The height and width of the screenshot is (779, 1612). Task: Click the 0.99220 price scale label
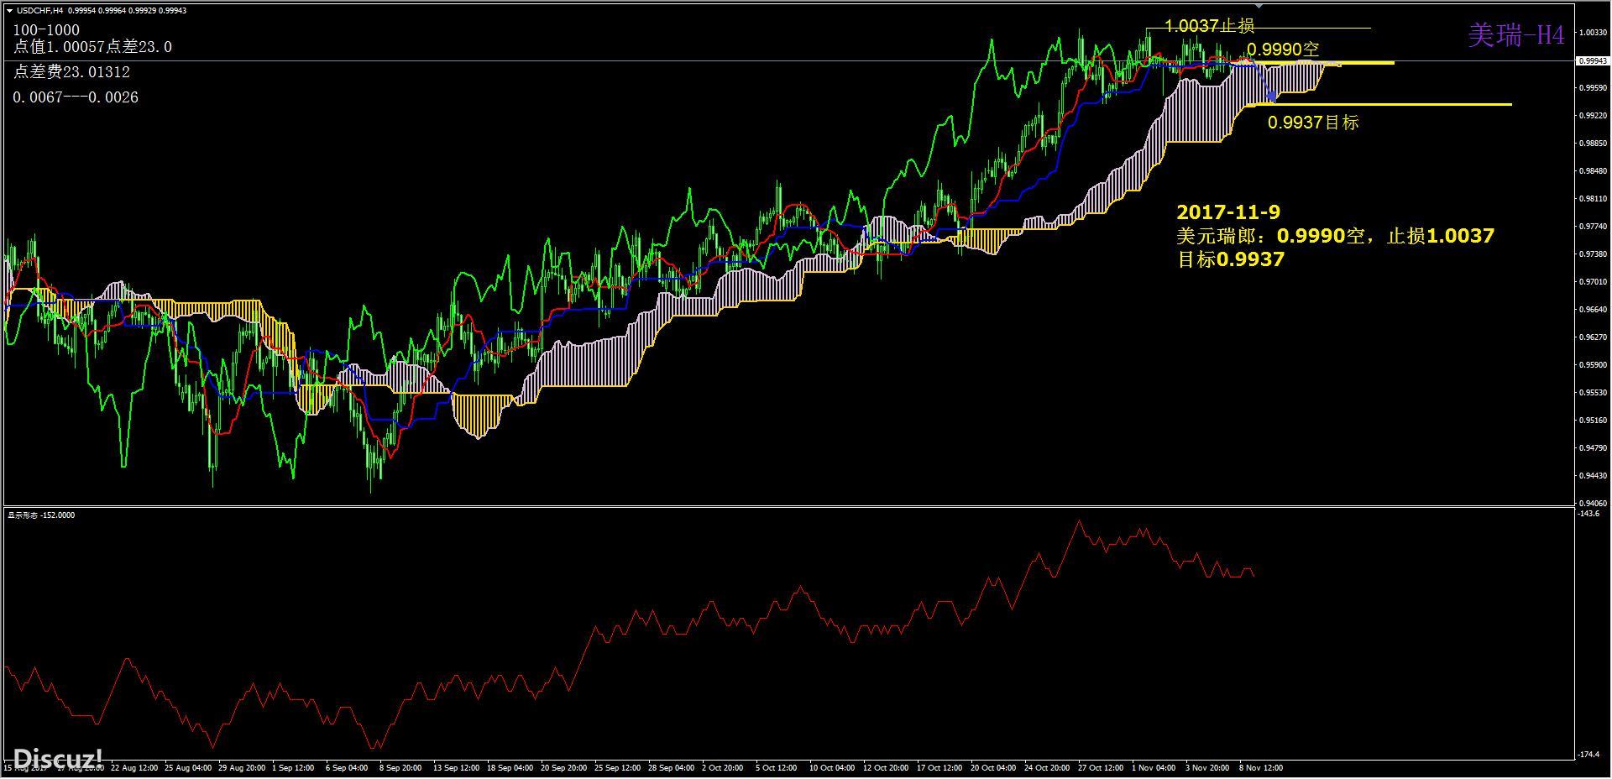click(1593, 116)
